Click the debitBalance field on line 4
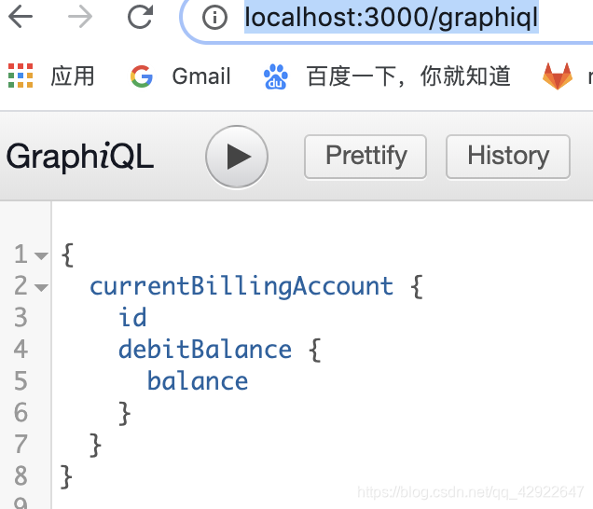Image resolution: width=593 pixels, height=509 pixels. (x=205, y=350)
